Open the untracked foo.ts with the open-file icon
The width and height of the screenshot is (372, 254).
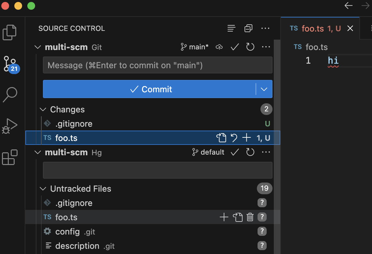[x=238, y=217]
